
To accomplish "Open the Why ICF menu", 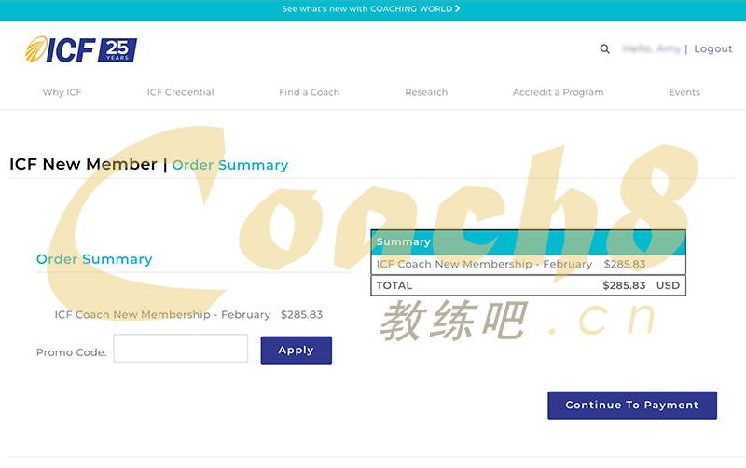I will (62, 92).
